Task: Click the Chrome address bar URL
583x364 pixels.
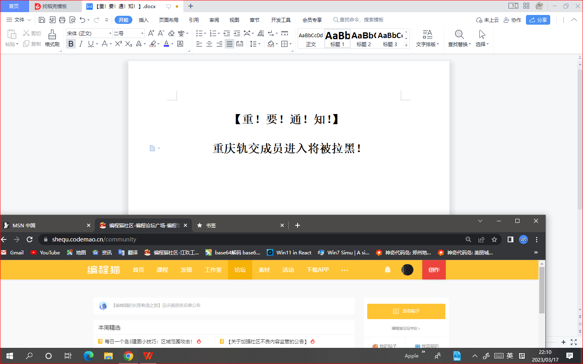Action: [94, 239]
